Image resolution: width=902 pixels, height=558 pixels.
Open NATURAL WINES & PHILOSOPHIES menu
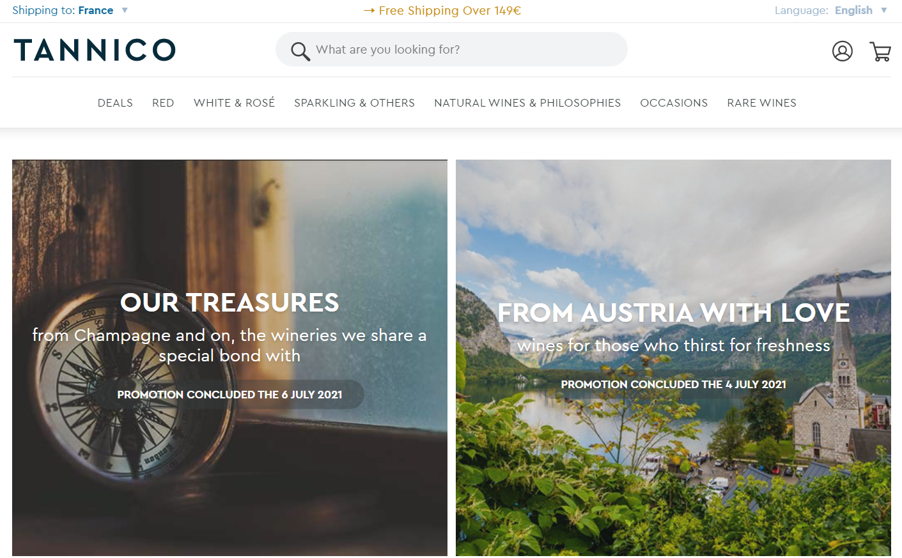pos(527,103)
